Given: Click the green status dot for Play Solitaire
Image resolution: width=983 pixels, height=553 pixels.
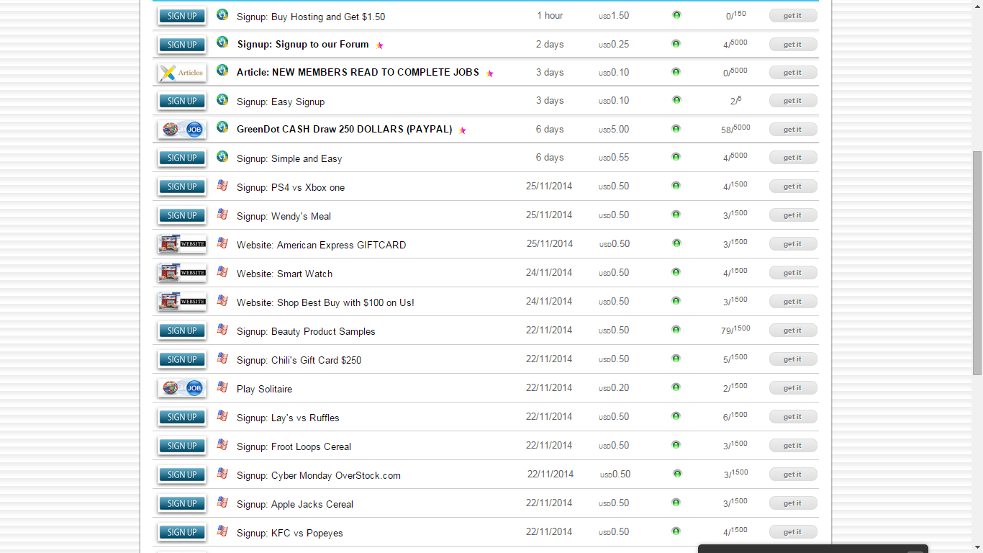Looking at the screenshot, I should (x=676, y=387).
